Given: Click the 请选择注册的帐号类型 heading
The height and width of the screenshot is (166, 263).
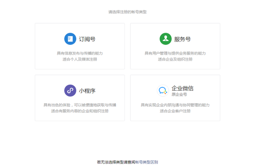Looking at the screenshot, I should pos(127,12).
